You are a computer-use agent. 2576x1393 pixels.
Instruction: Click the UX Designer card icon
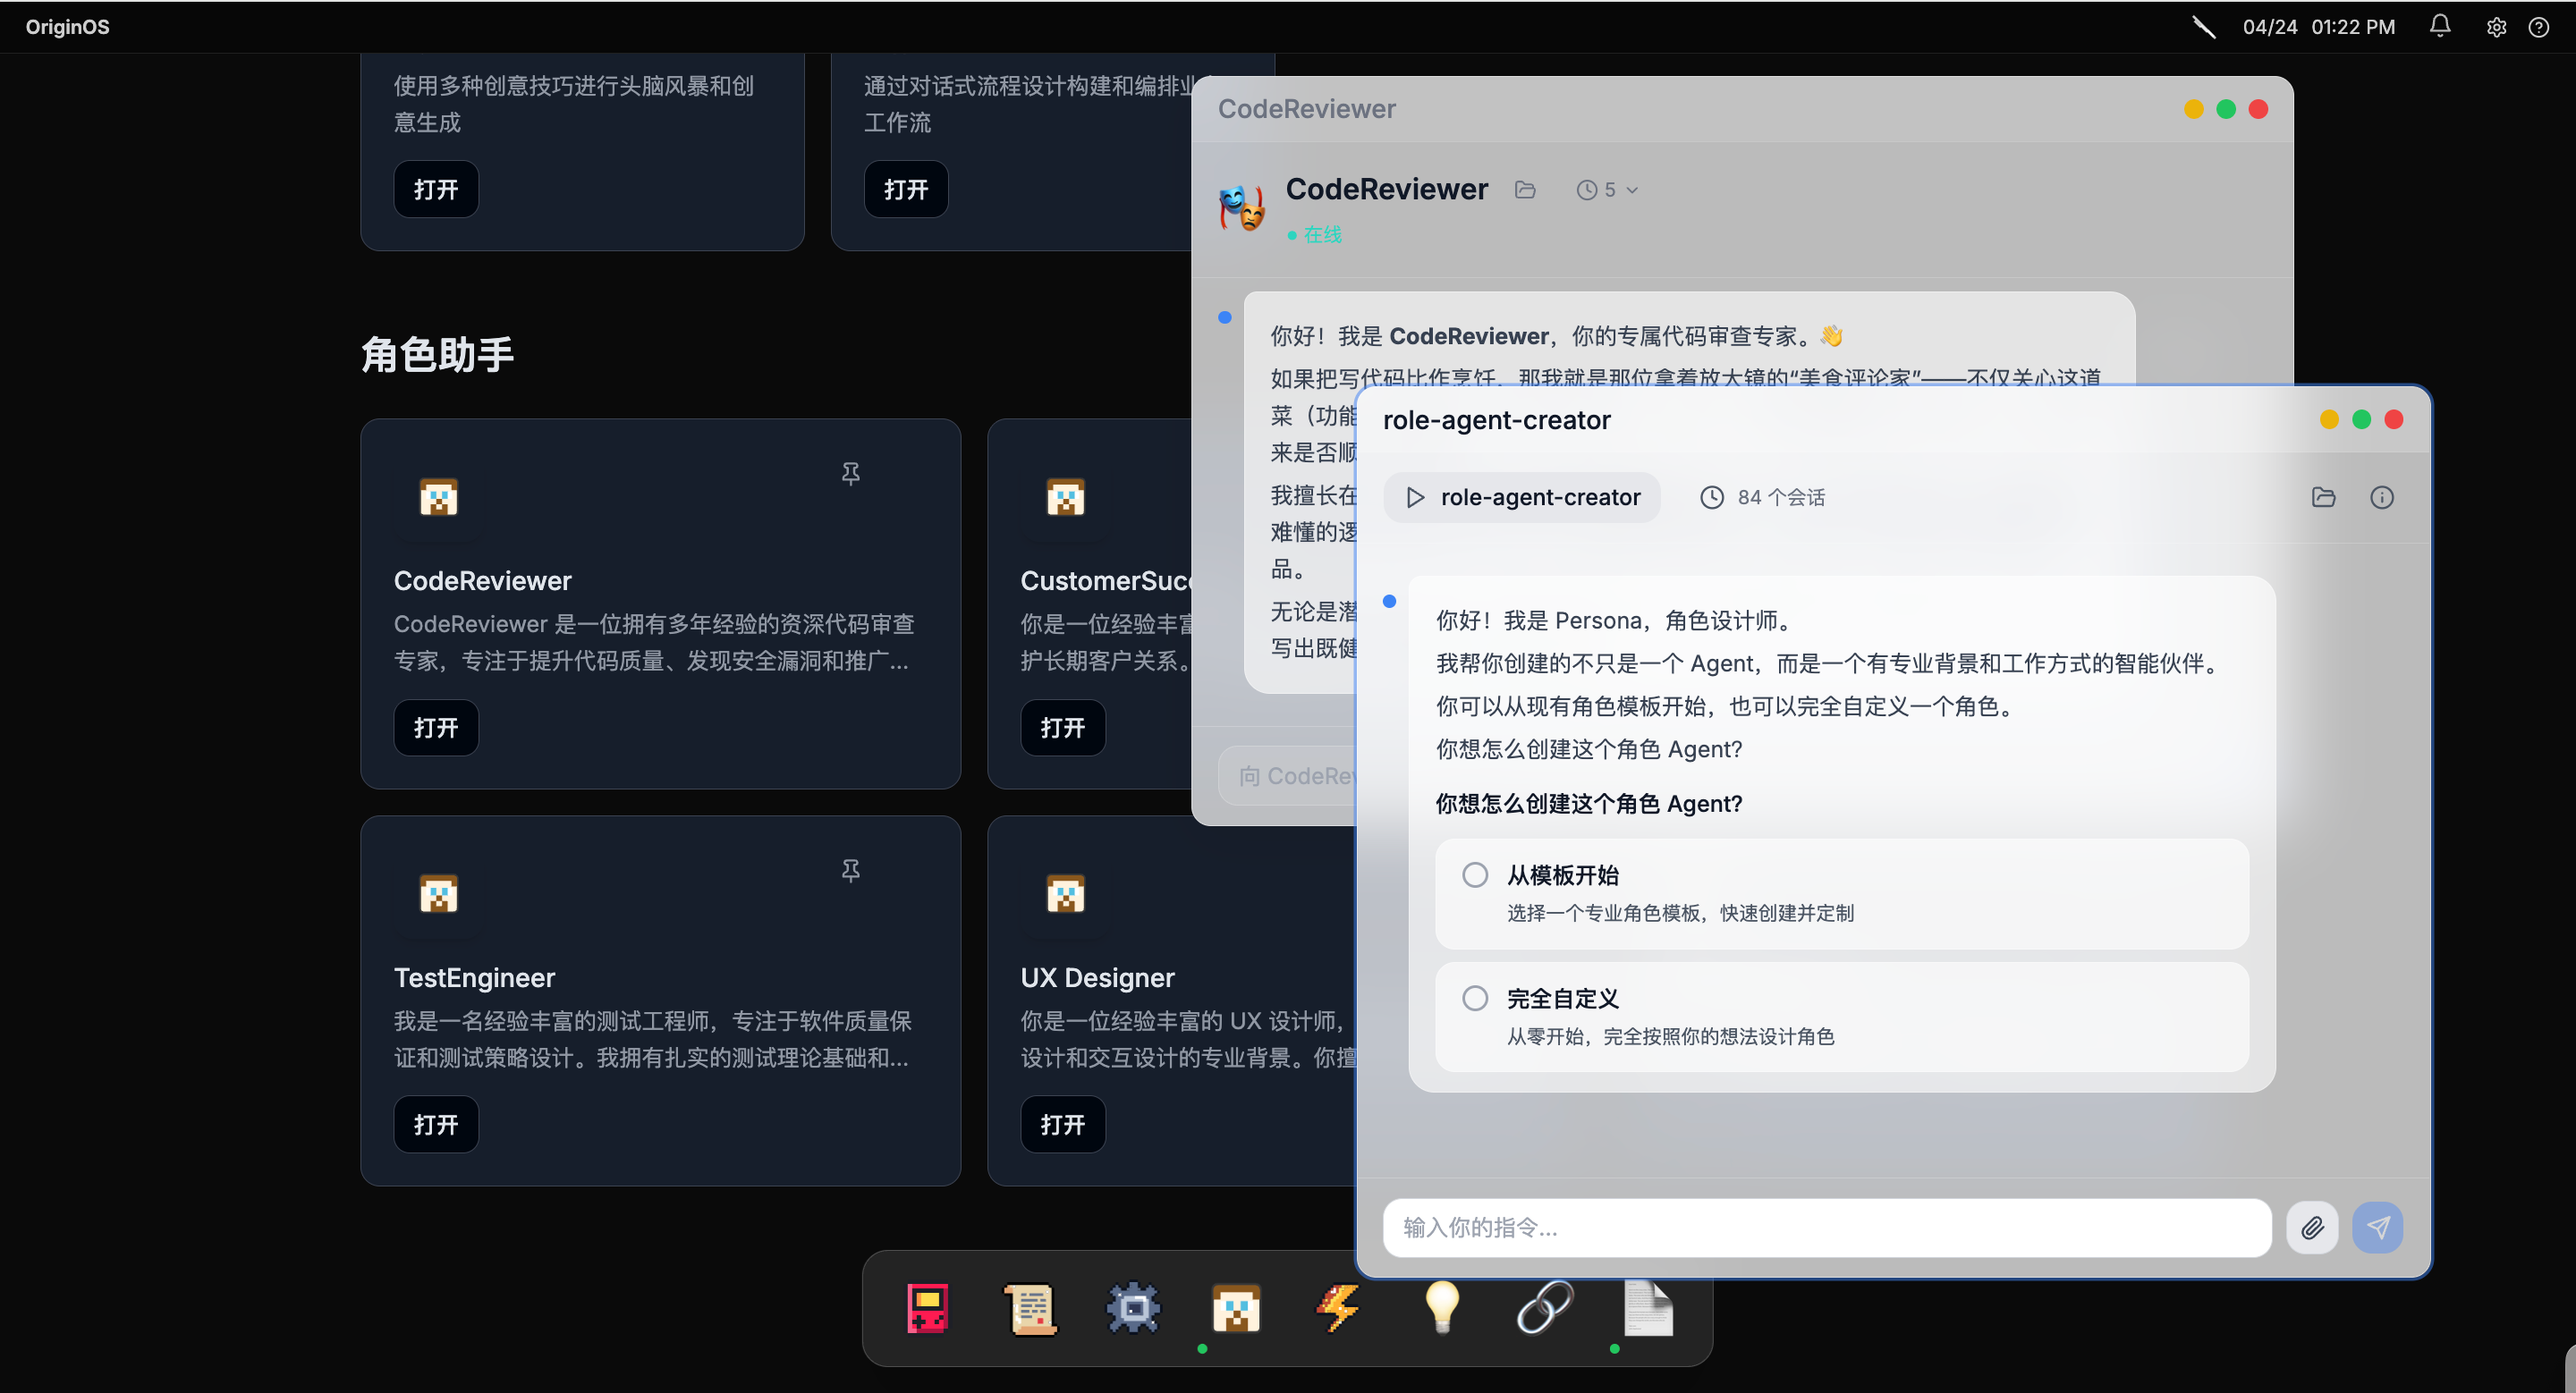tap(1065, 893)
